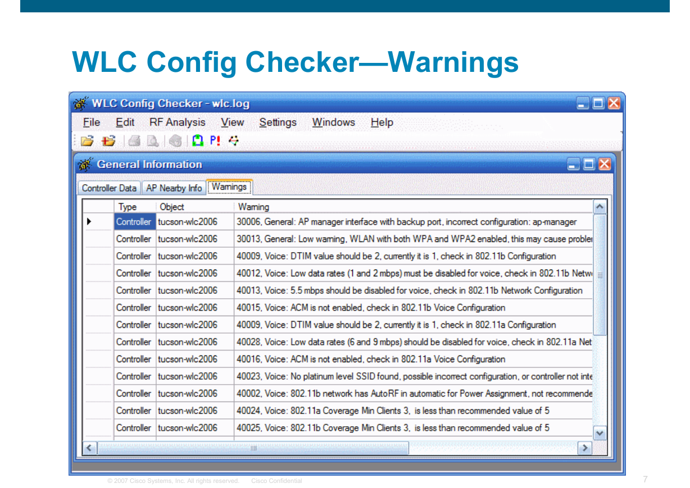
Task: Click 'tucson-wlc2006' in the 40023 warning row
Action: coord(195,376)
